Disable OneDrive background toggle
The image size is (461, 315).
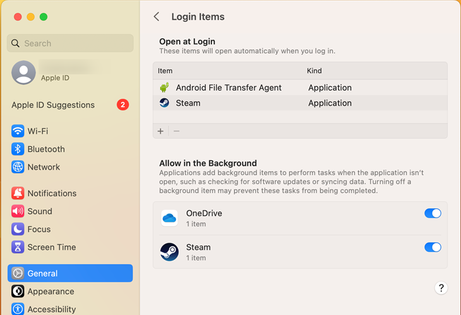click(433, 214)
